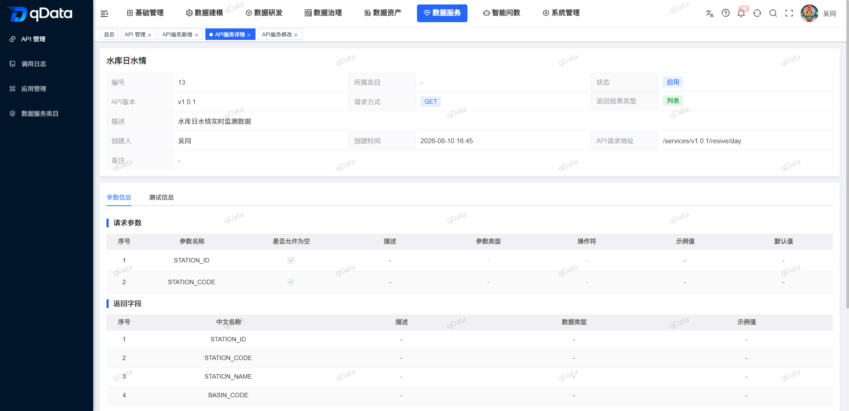Switch to 首页 page tab

coord(109,35)
